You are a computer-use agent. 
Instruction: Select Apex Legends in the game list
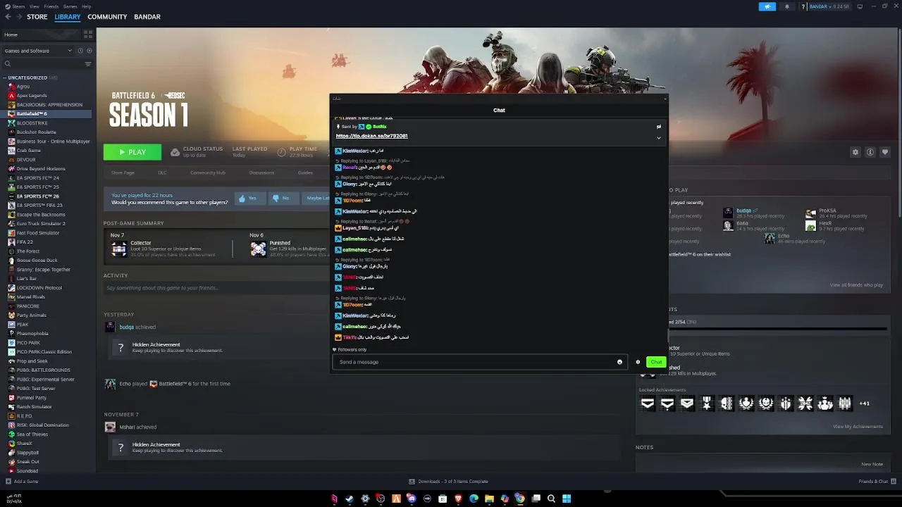tap(32, 96)
